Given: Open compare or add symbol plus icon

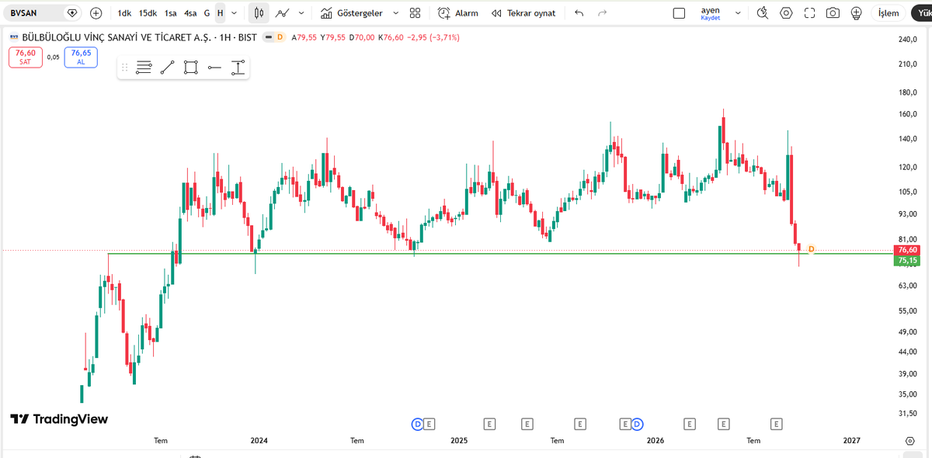Looking at the screenshot, I should [96, 13].
